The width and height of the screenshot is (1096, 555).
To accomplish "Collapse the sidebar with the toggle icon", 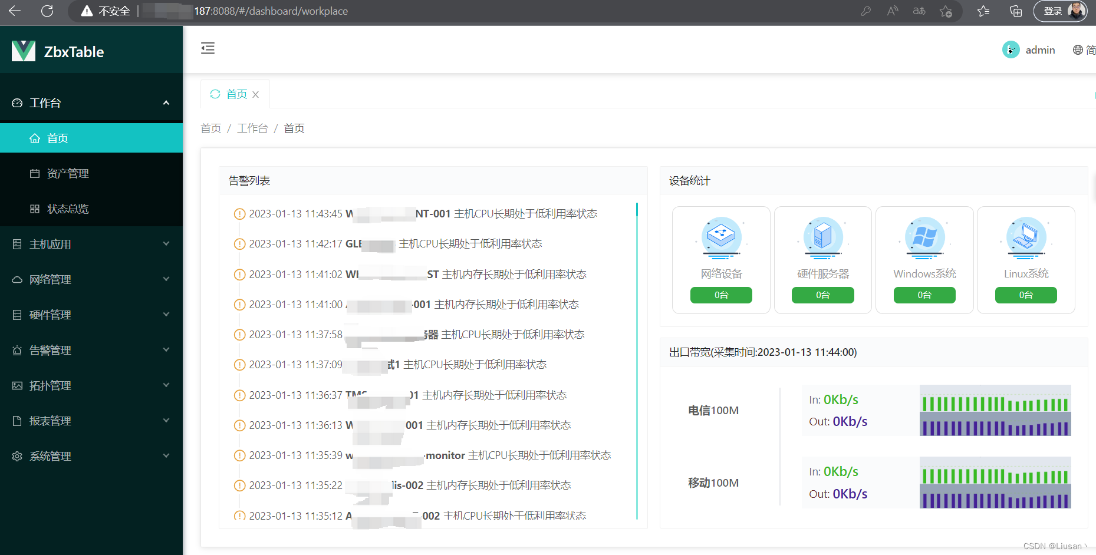I will (x=208, y=48).
